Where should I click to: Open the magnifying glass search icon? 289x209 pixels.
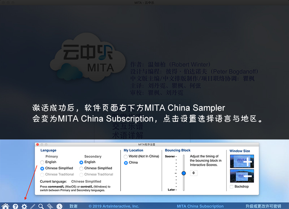41,206
